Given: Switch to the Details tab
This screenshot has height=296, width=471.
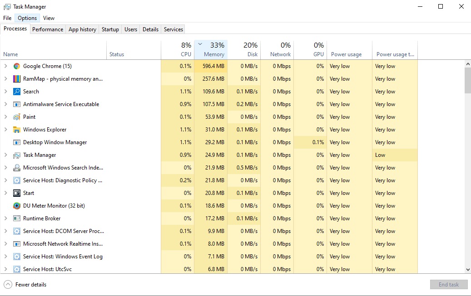Looking at the screenshot, I should click(150, 29).
